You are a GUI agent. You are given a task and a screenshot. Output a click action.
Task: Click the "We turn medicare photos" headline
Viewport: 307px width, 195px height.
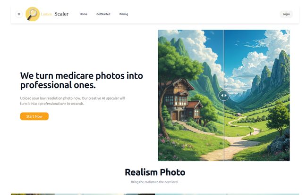click(81, 80)
